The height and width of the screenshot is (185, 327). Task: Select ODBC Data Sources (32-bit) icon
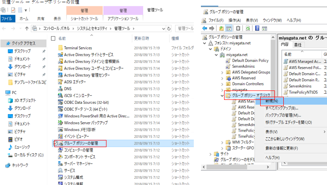pyautogui.click(x=61, y=103)
